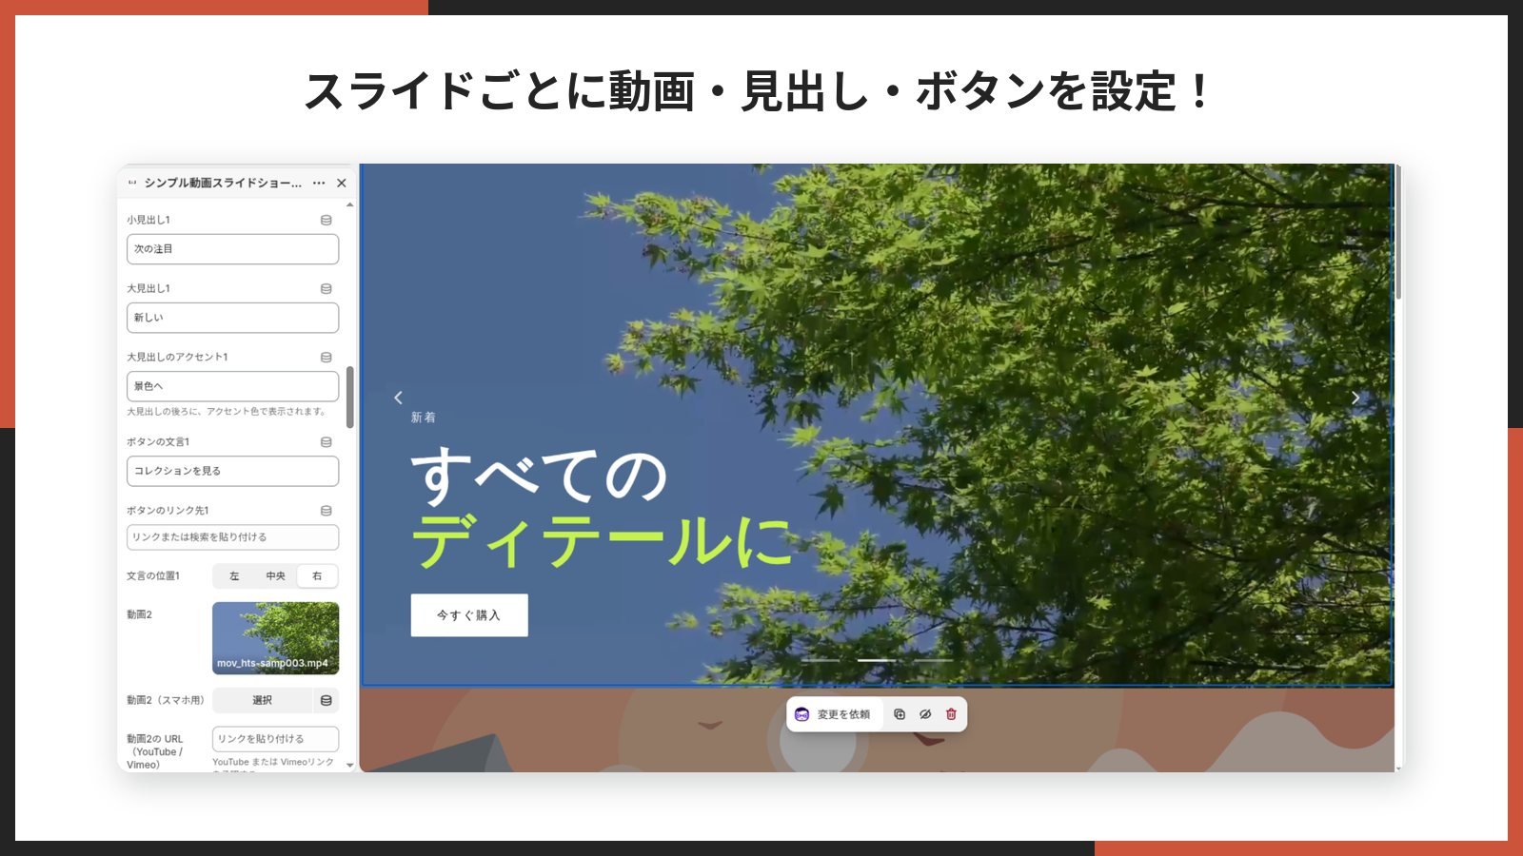Select the mov_hts-samp003.mp4 video thumbnail
Image resolution: width=1523 pixels, height=856 pixels.
click(275, 638)
